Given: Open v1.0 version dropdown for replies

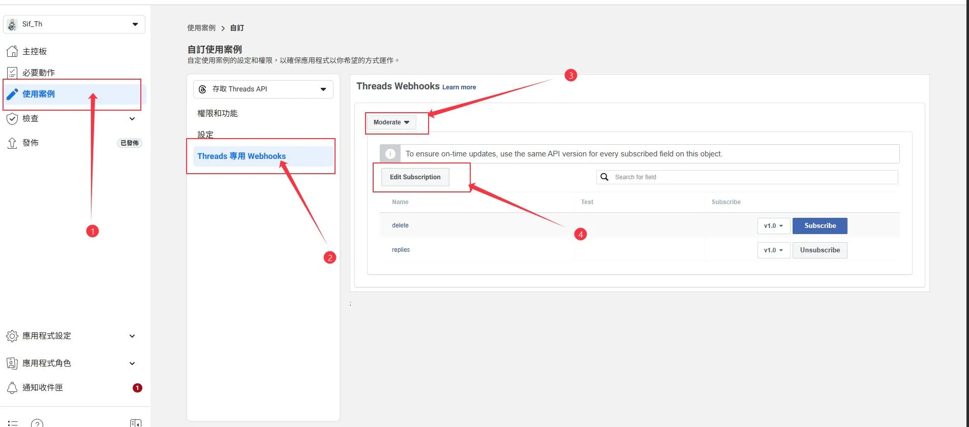Looking at the screenshot, I should pos(774,250).
